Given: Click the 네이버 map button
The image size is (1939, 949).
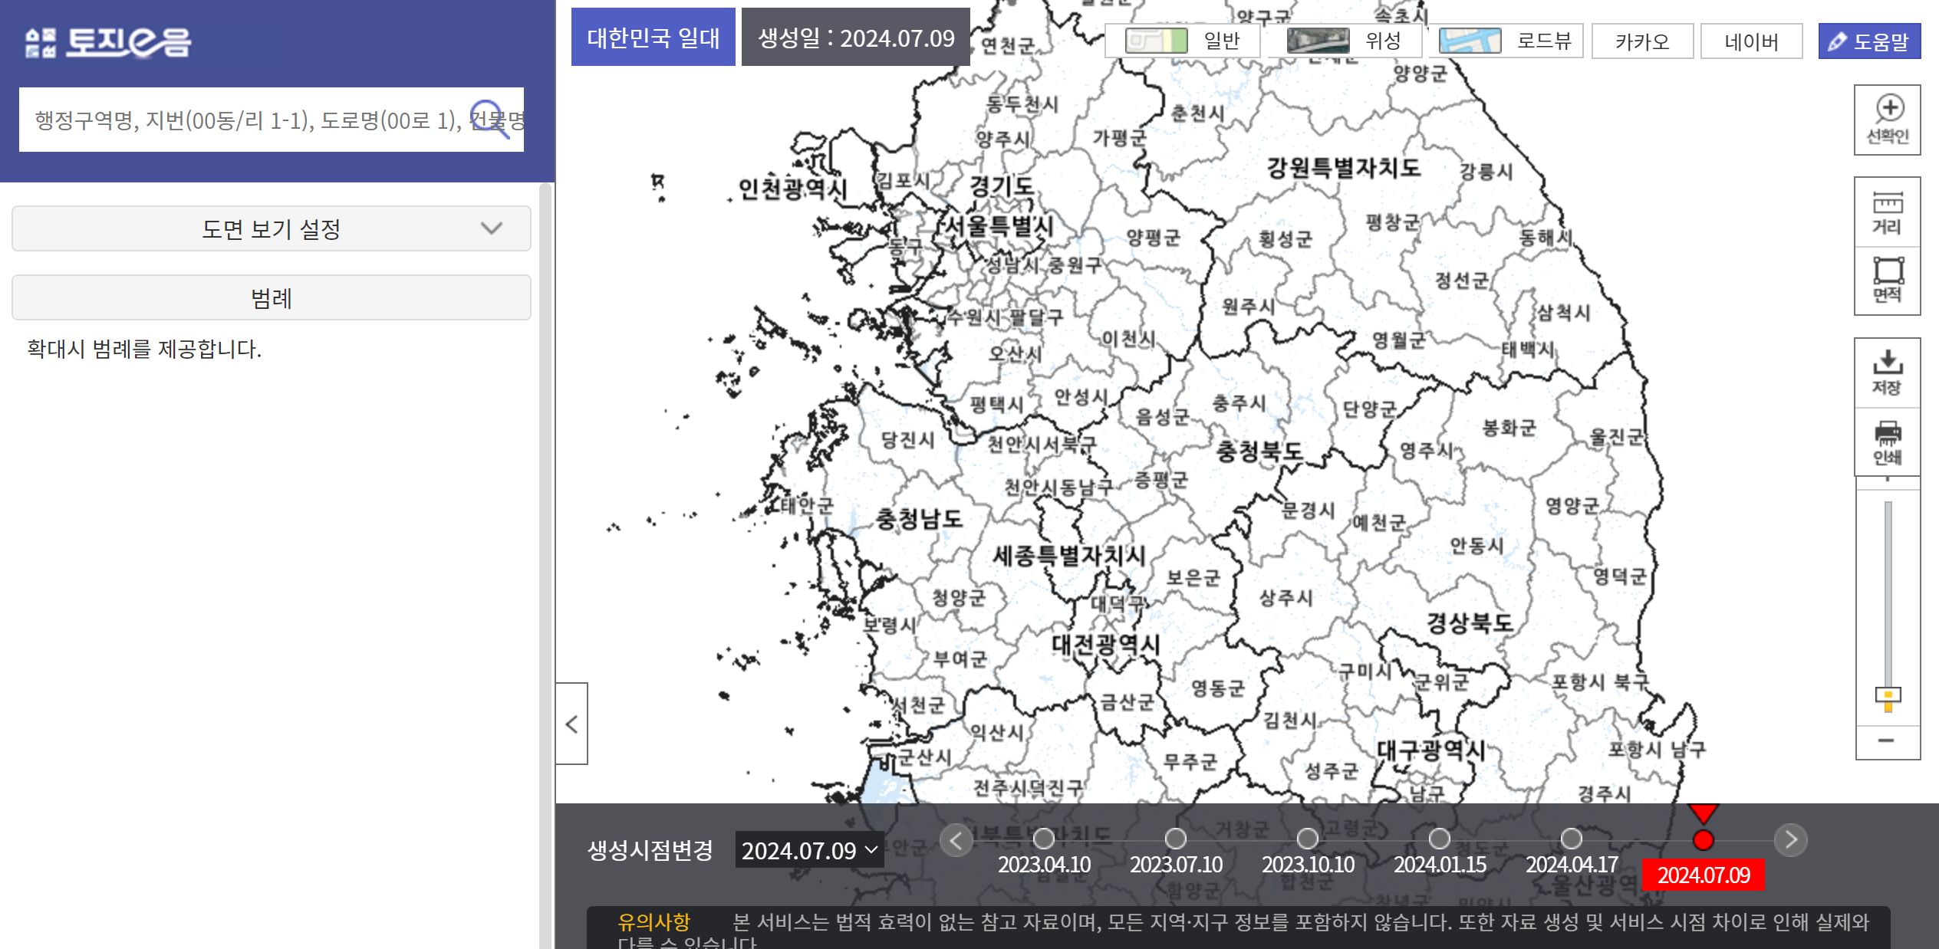Looking at the screenshot, I should coord(1751,41).
